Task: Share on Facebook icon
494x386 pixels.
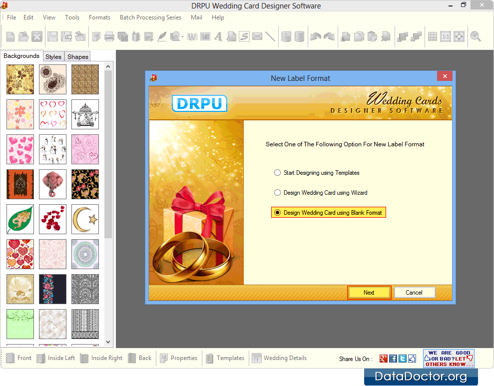Action: tap(393, 359)
